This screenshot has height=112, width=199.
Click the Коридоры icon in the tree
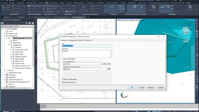pyautogui.click(x=7, y=86)
